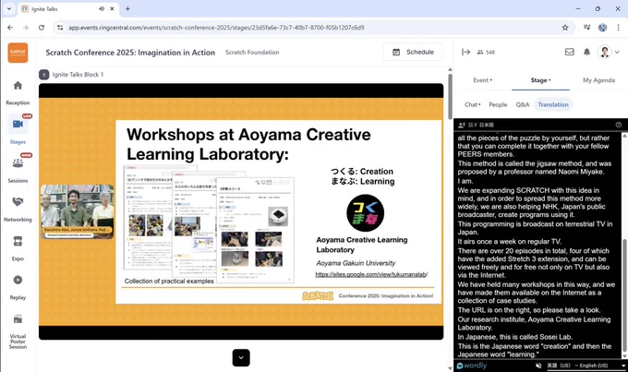The width and height of the screenshot is (628, 372).
Task: Click the main stage page scrollbar
Action: coord(450,96)
